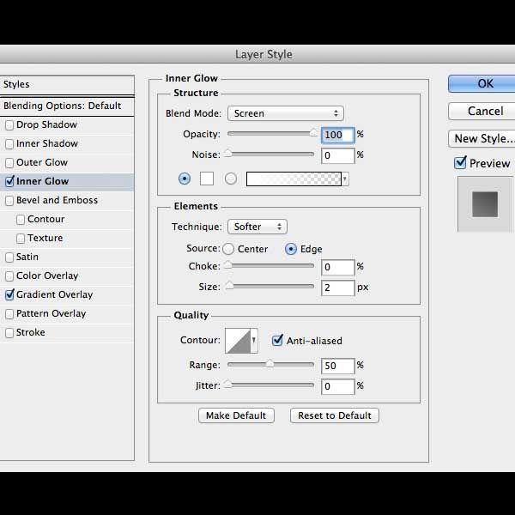Screen dimensions: 515x515
Task: Choose Edge as the glow source
Action: (x=291, y=249)
